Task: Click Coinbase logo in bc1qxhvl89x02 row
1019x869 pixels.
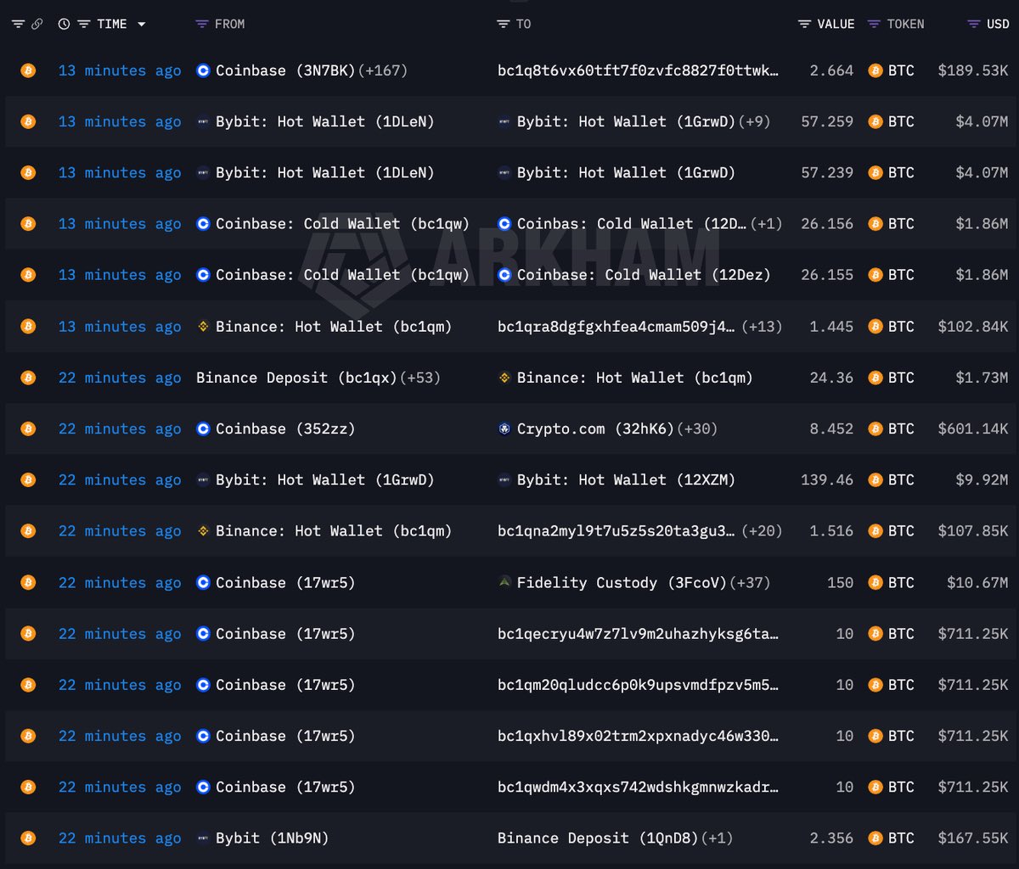Action: [x=203, y=736]
